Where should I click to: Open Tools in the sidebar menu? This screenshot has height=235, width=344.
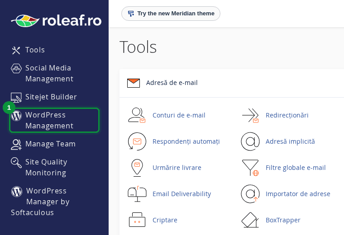click(x=35, y=50)
